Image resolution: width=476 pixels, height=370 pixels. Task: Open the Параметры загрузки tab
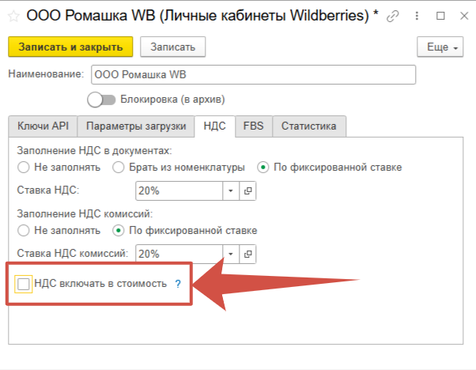(x=136, y=126)
